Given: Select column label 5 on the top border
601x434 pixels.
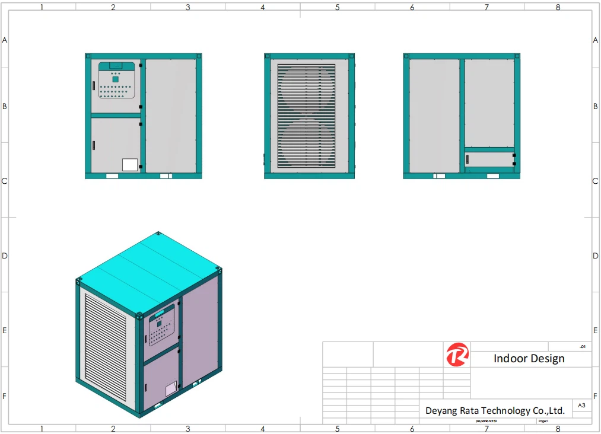Looking at the screenshot, I should (337, 8).
